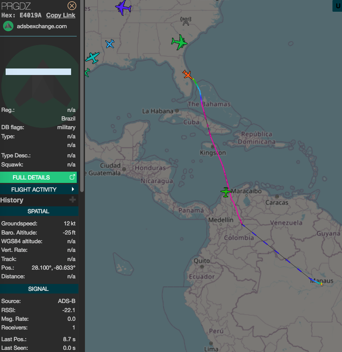Click the DB flags military value
Screen dimensions: 342x352
tap(66, 127)
